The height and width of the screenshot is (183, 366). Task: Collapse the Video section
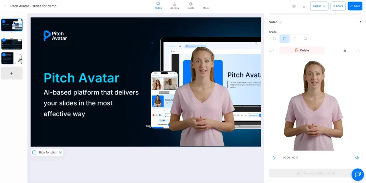click(360, 22)
